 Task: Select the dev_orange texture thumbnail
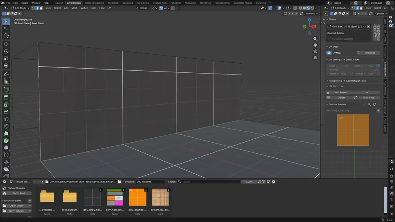tap(137, 197)
